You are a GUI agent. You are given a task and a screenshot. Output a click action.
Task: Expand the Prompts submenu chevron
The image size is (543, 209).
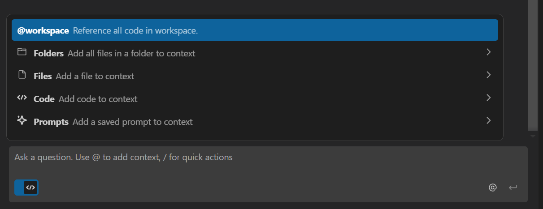489,121
